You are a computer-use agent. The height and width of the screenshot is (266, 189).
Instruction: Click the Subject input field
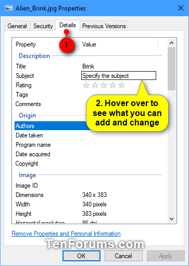click(119, 76)
